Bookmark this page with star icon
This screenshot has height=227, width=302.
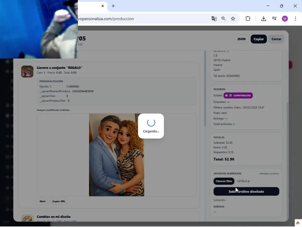tap(233, 19)
